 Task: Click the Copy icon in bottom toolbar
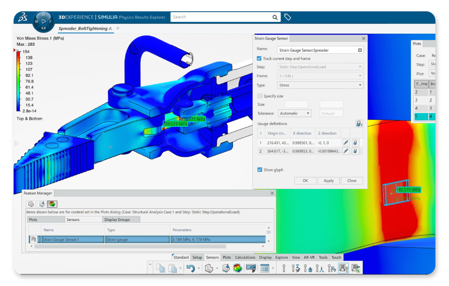tap(160, 268)
